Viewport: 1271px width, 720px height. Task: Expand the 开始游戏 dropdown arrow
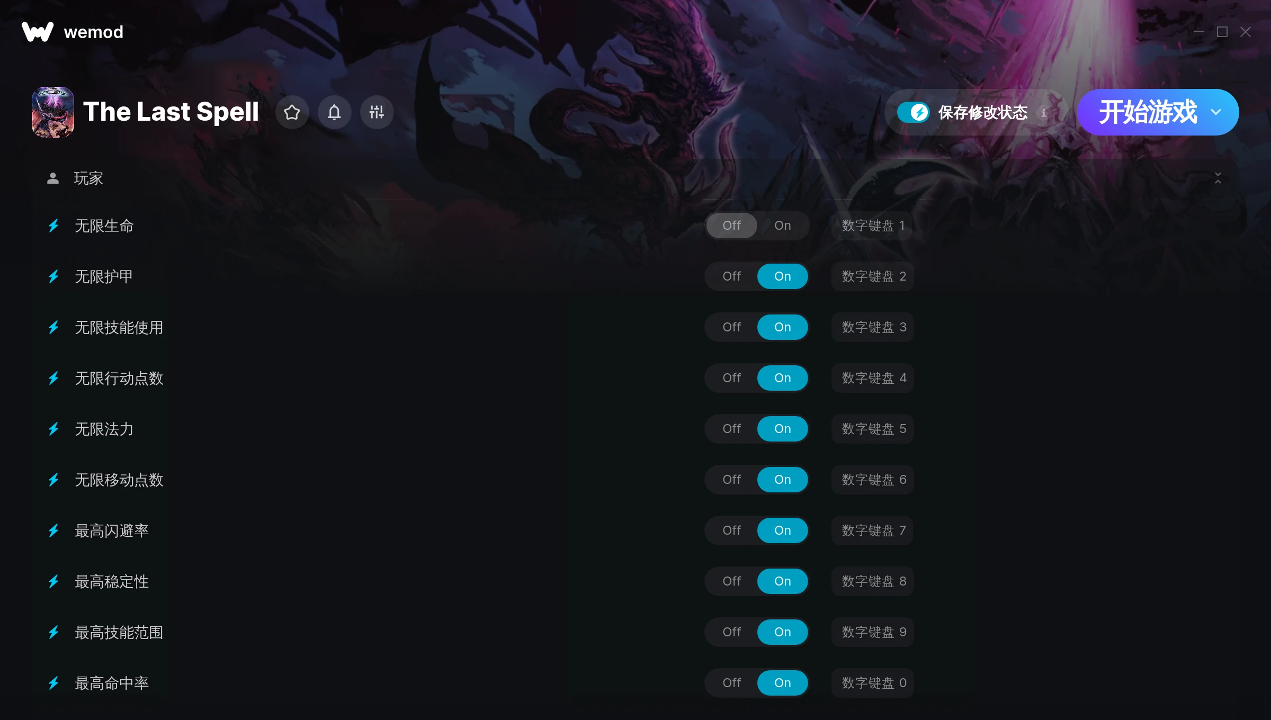[x=1216, y=112]
